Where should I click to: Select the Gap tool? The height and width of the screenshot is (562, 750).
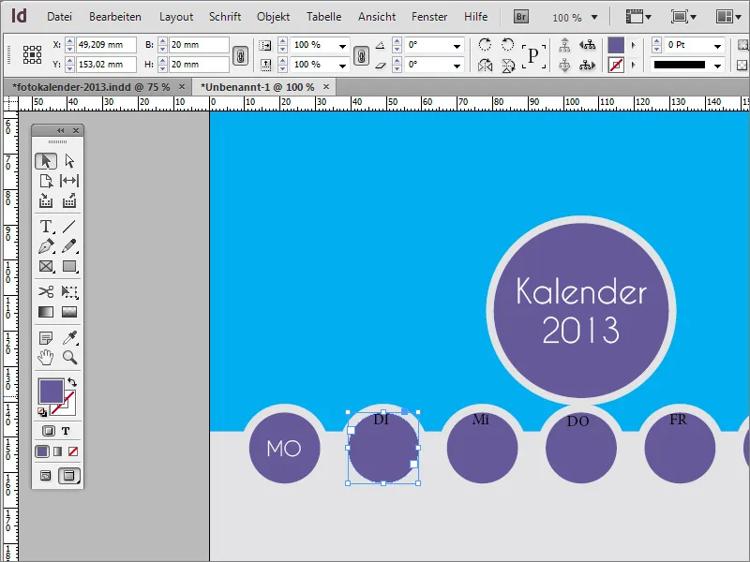(x=69, y=181)
